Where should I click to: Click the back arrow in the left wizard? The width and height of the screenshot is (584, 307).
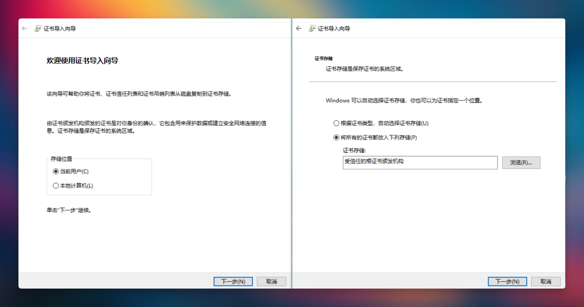[x=25, y=29]
